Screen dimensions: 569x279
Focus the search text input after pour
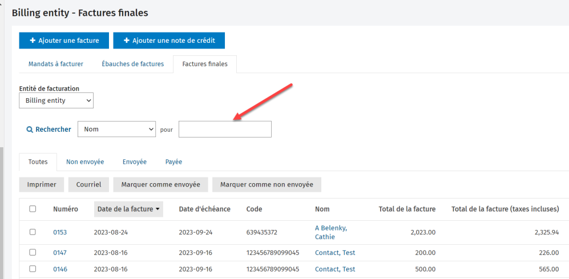[225, 129]
